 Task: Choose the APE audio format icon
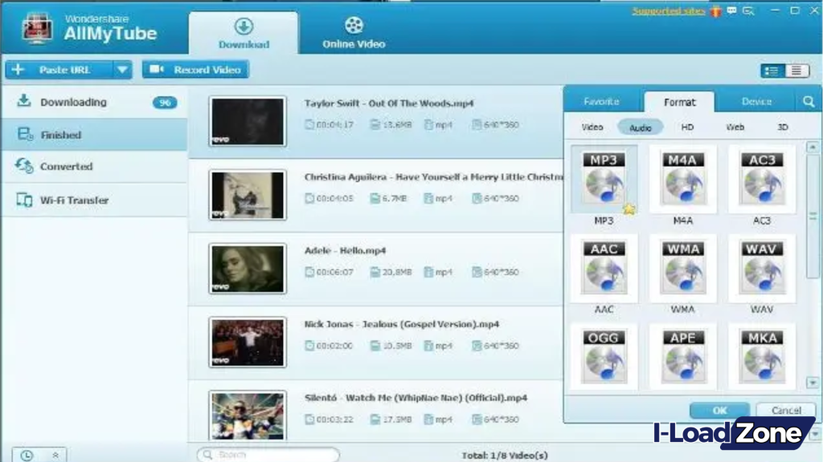click(x=683, y=357)
